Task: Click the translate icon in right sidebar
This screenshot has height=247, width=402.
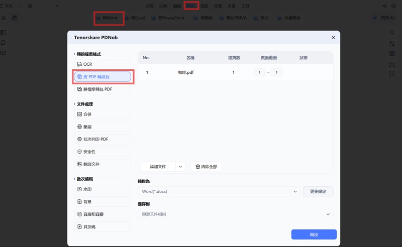Action: [392, 44]
